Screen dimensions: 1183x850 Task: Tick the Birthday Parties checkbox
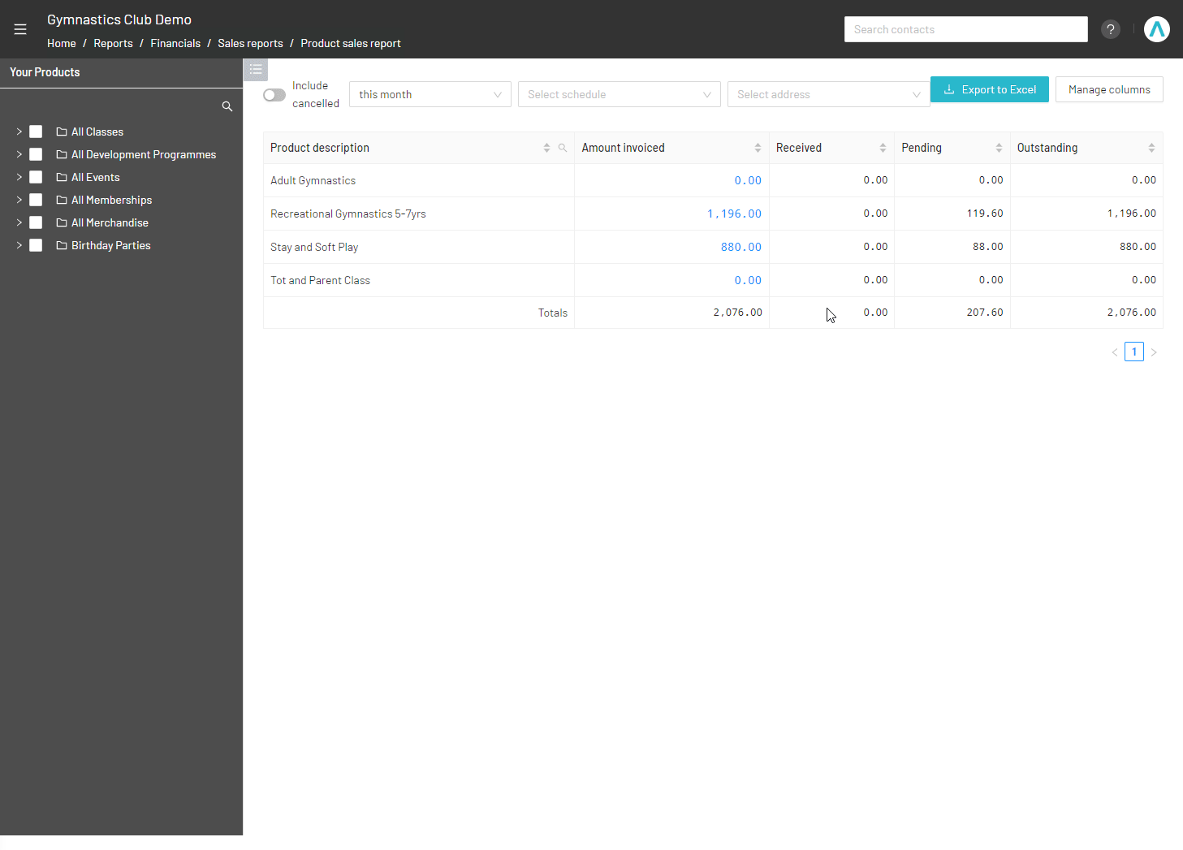(36, 244)
